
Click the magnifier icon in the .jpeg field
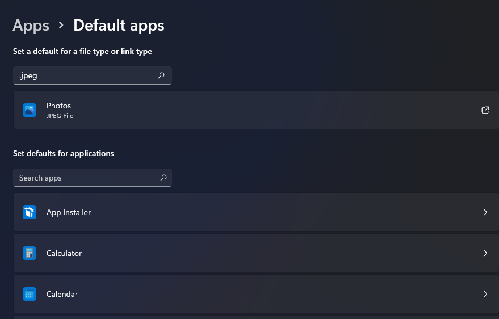pyautogui.click(x=161, y=75)
